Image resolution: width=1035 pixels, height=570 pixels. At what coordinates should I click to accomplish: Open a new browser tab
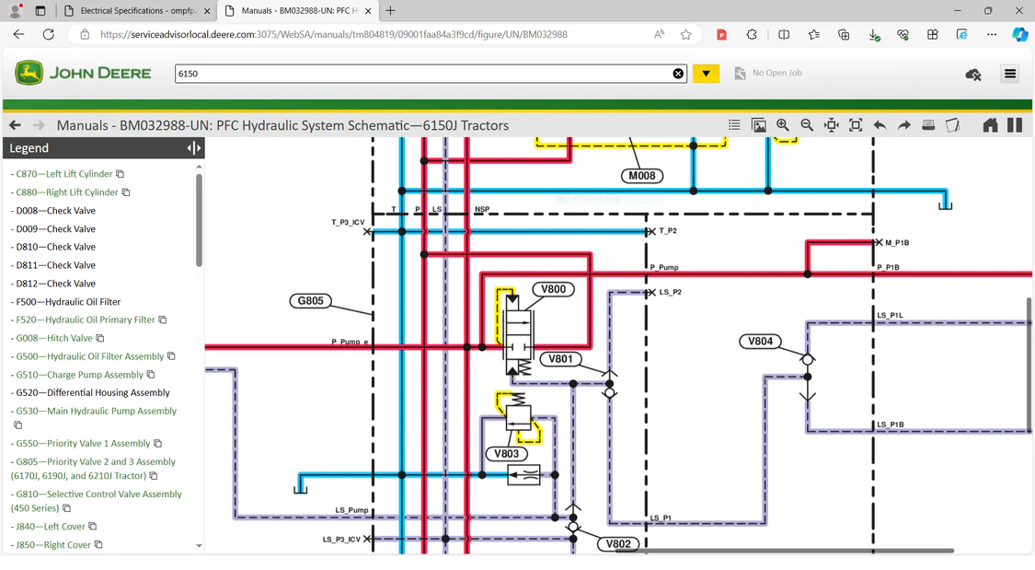click(391, 11)
